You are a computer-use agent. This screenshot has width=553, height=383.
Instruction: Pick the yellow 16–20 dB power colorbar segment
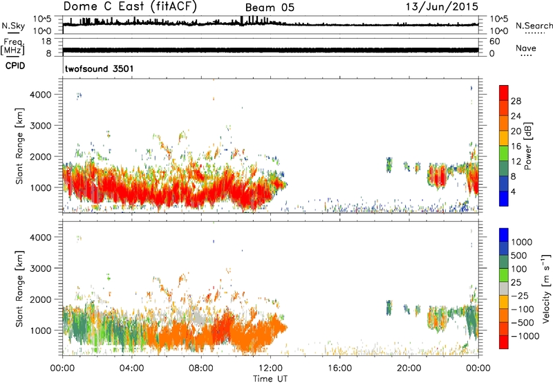point(504,138)
